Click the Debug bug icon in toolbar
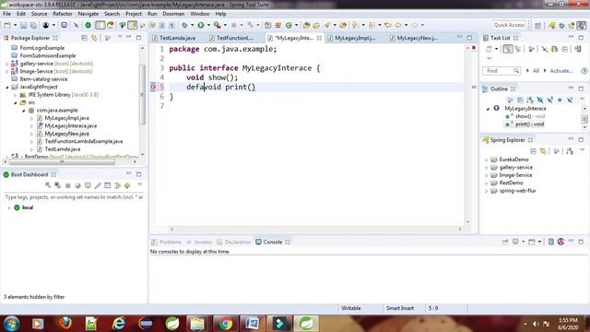590x332 pixels. coord(184,25)
